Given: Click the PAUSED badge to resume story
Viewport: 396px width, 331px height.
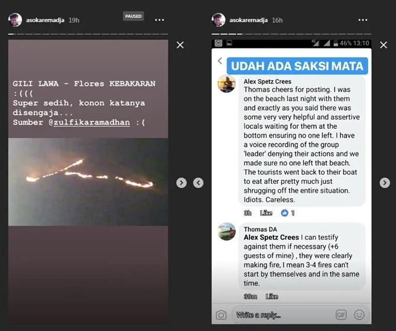Looking at the screenshot, I should (x=134, y=16).
